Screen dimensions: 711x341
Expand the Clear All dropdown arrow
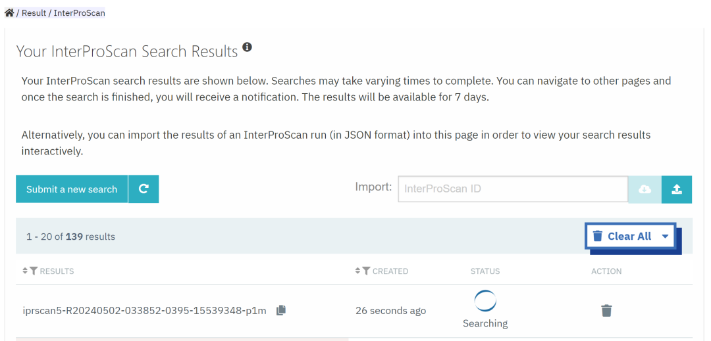pos(665,237)
